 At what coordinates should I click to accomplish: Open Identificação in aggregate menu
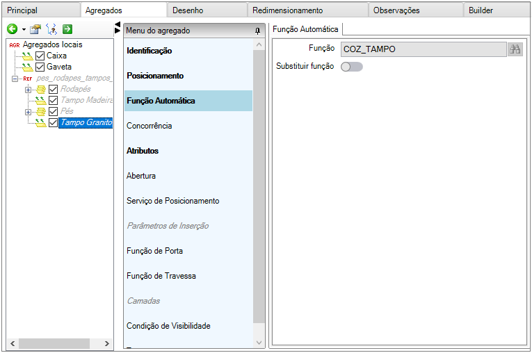188,51
